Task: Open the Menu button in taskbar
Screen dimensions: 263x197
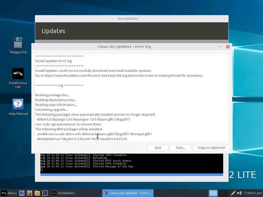Action: click(x=9, y=193)
